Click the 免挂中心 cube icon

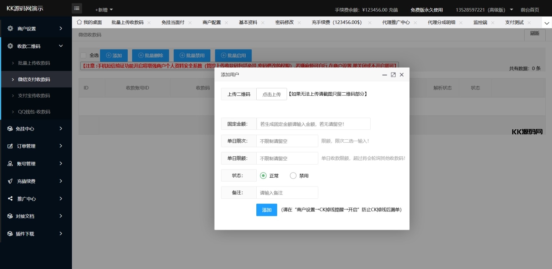point(10,129)
